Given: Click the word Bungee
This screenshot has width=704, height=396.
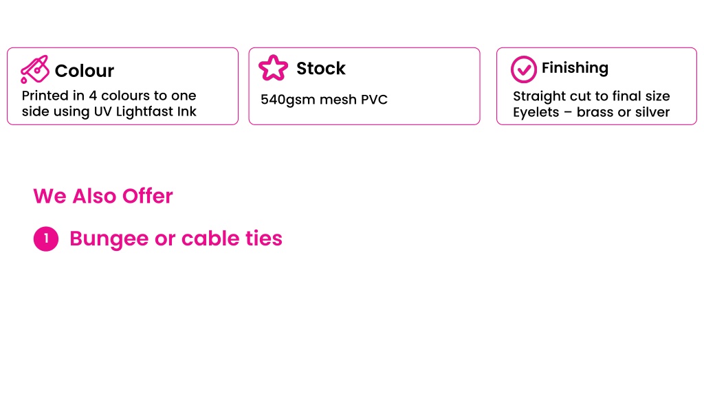Looking at the screenshot, I should coord(109,239).
